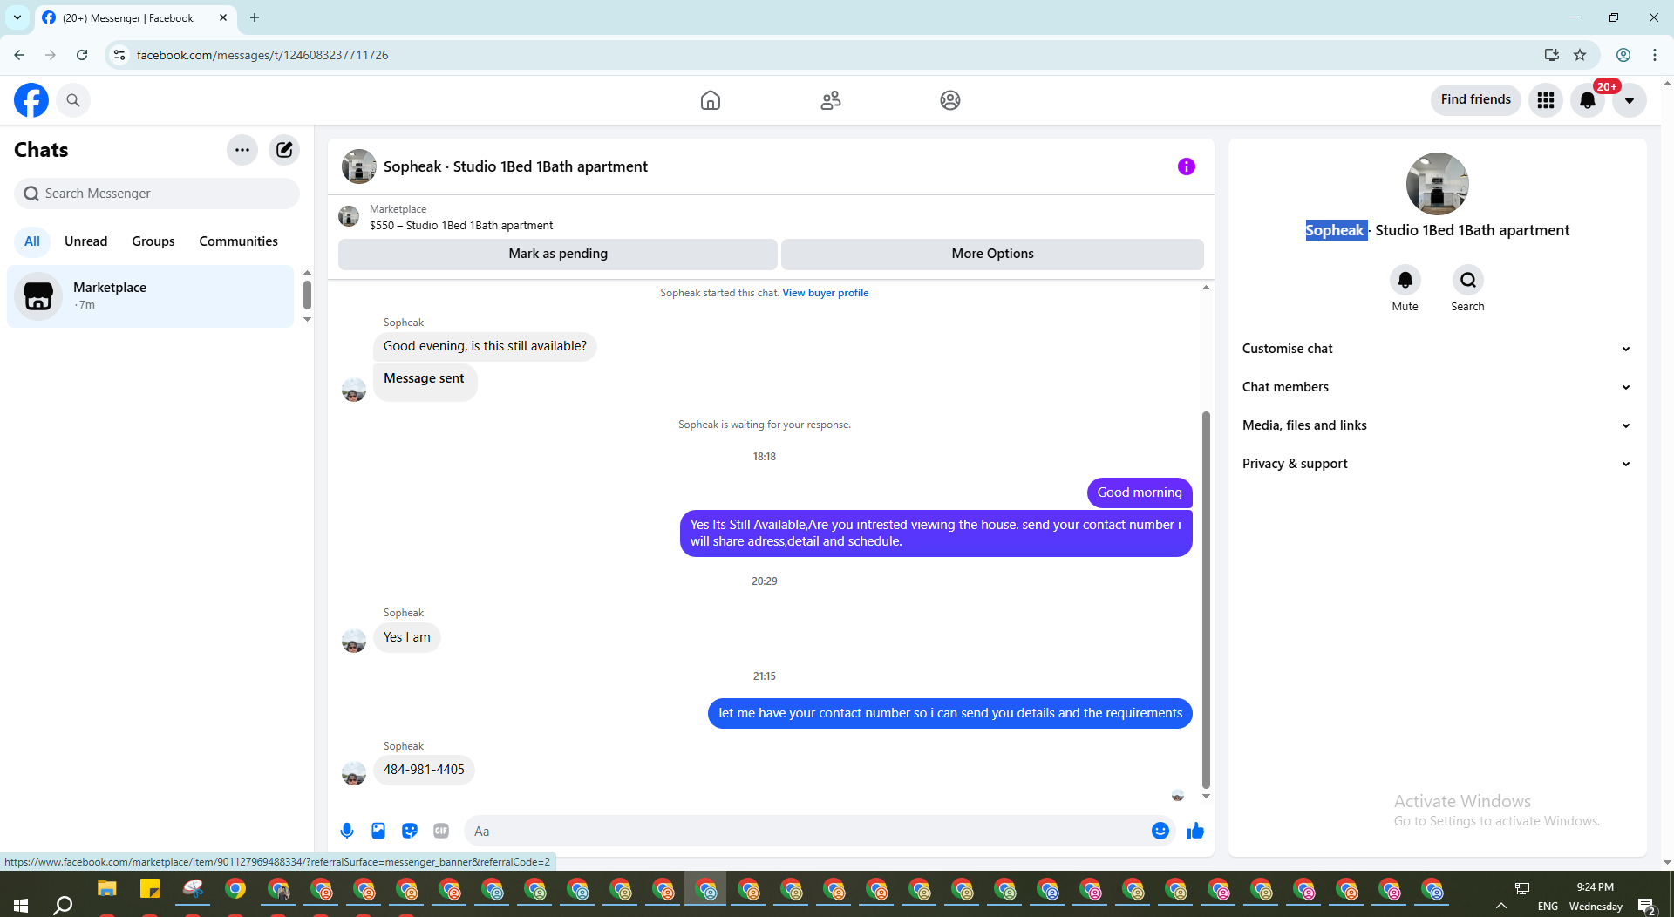Bookmark this page with star icon
This screenshot has width=1674, height=917.
(x=1580, y=55)
